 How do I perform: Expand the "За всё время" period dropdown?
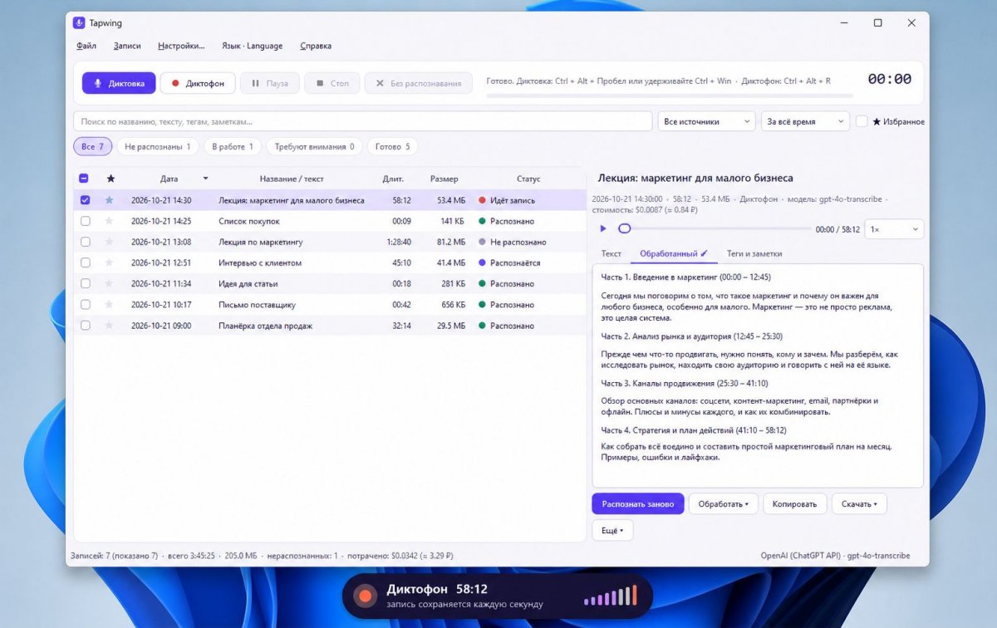coord(805,121)
